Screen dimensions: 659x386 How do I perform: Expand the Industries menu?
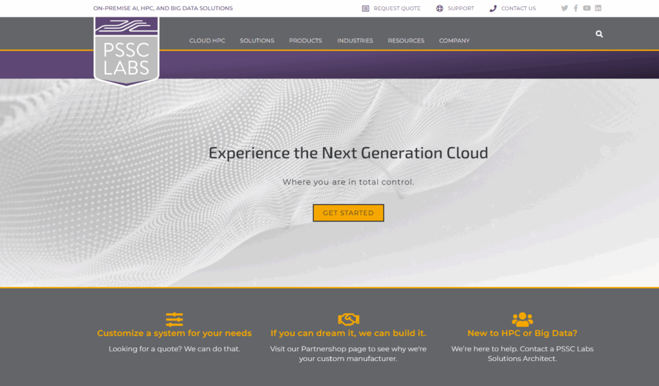355,40
